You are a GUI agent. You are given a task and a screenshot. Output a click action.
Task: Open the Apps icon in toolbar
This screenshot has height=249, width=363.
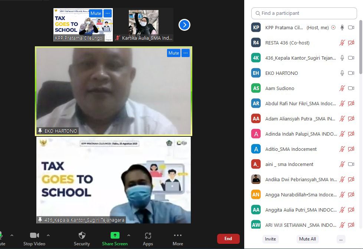(x=148, y=236)
